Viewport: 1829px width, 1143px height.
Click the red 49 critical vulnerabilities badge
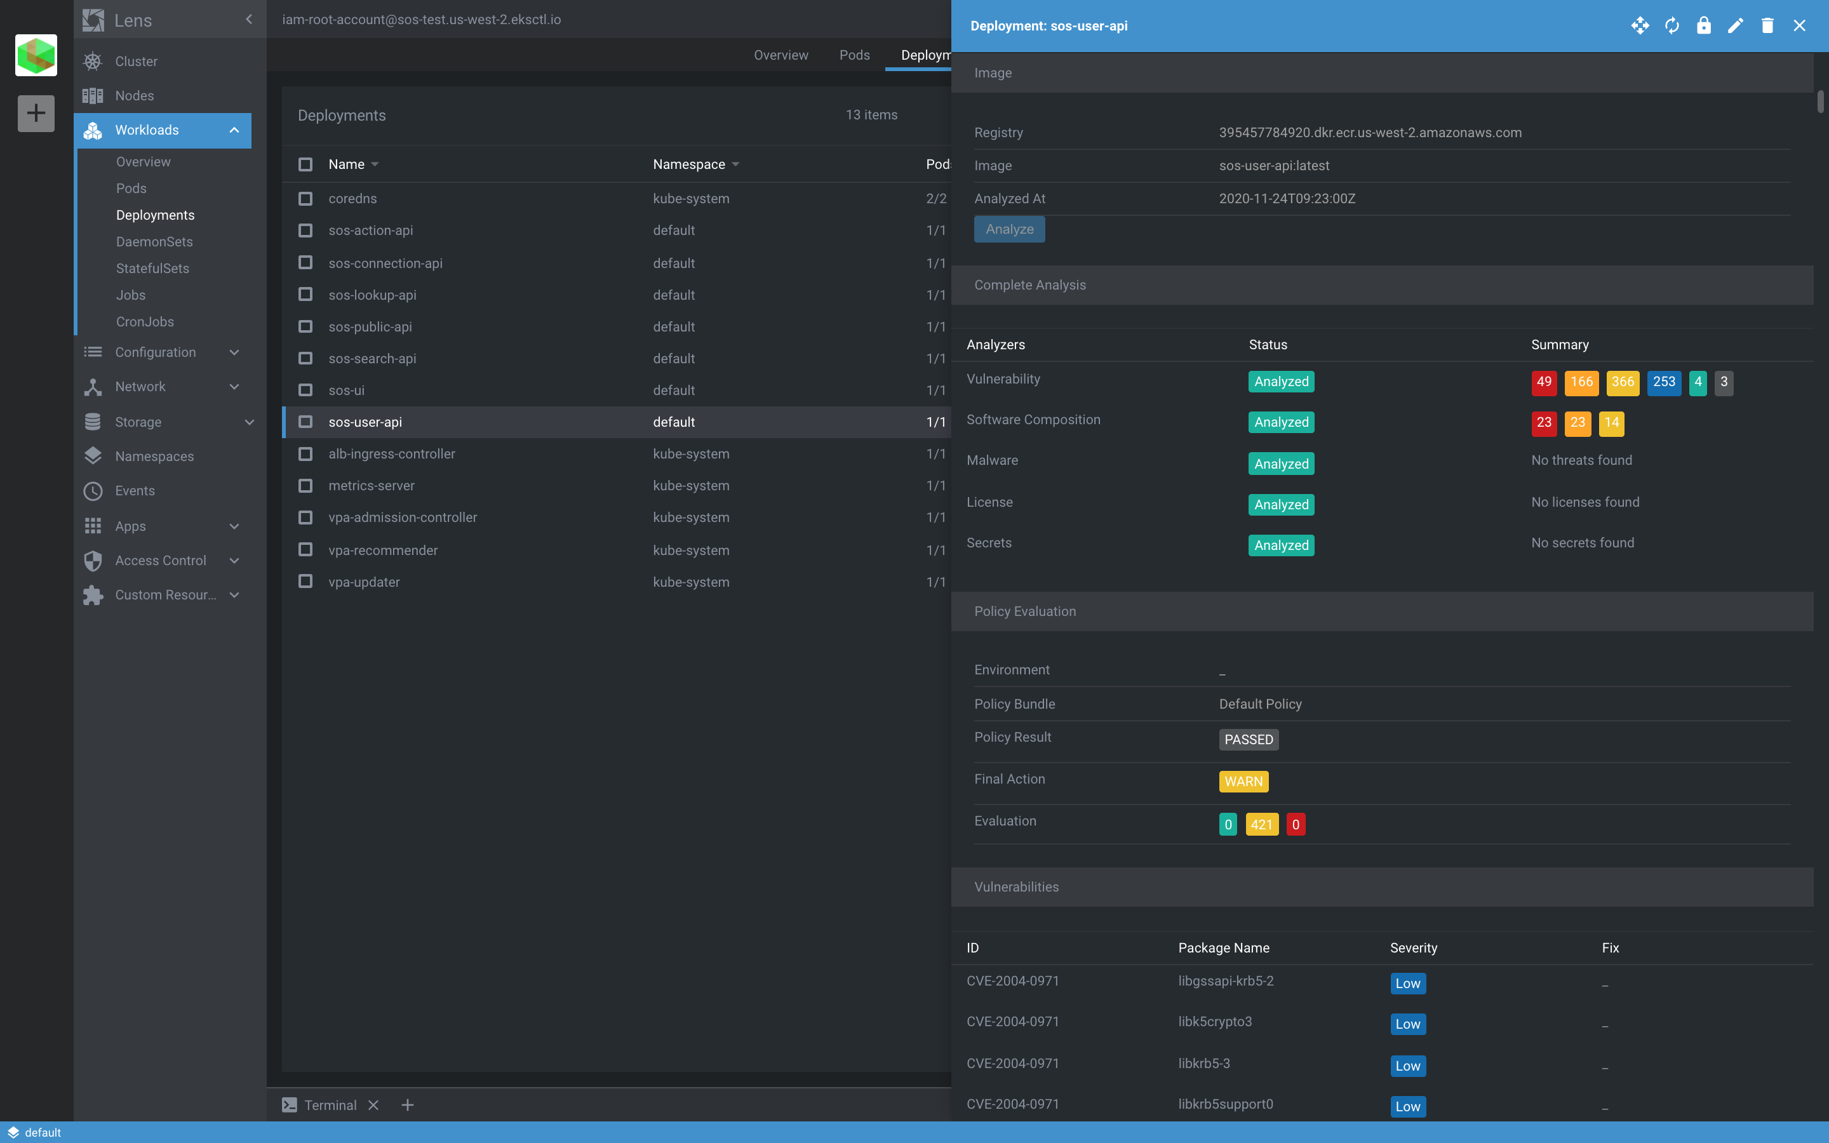pos(1543,382)
